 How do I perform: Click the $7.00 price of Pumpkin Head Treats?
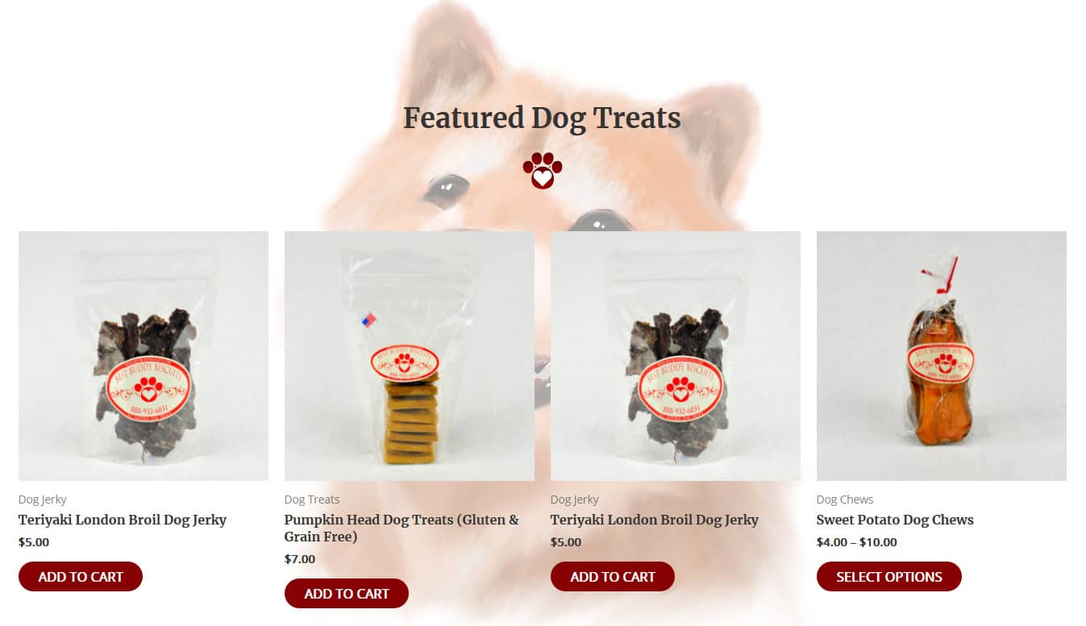pos(300,559)
